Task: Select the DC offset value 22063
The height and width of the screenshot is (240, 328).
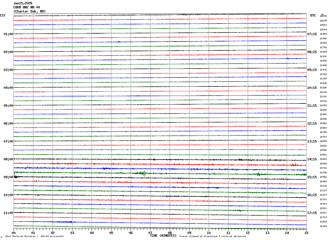Action: pos(323,25)
